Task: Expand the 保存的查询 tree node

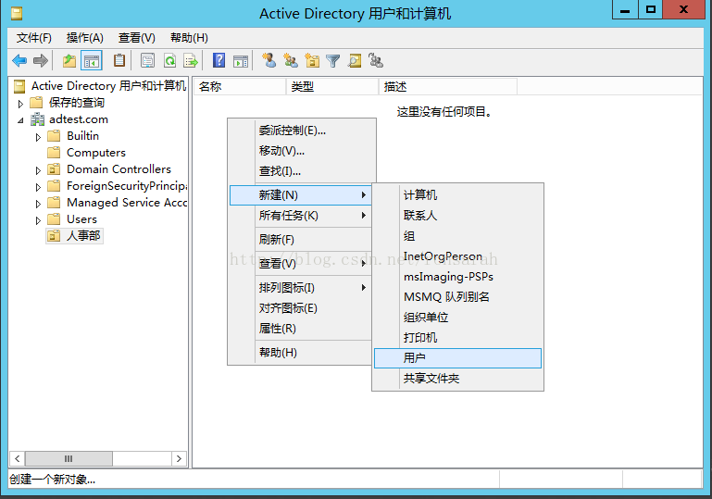Action: point(20,104)
